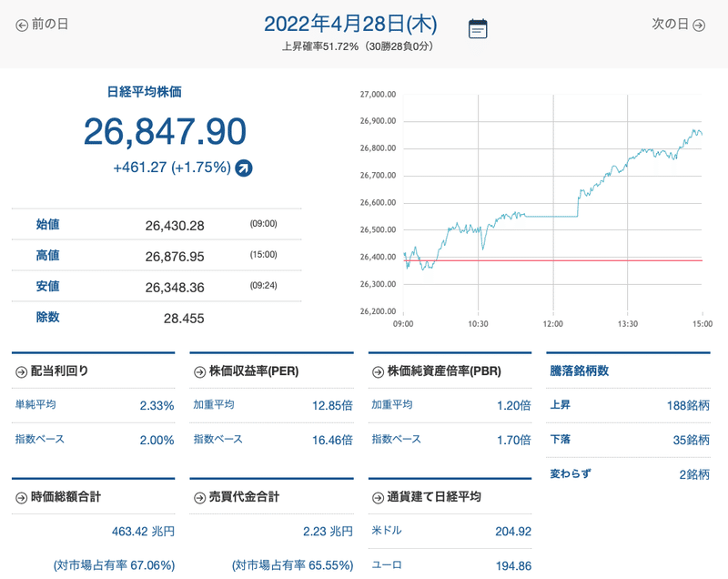Click the date heading 2022年4月28日(木)

tap(350, 24)
